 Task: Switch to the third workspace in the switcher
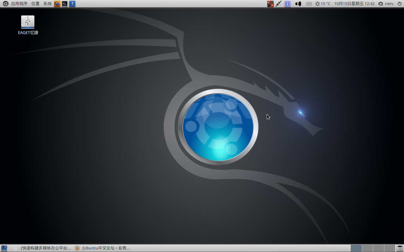pos(378,248)
